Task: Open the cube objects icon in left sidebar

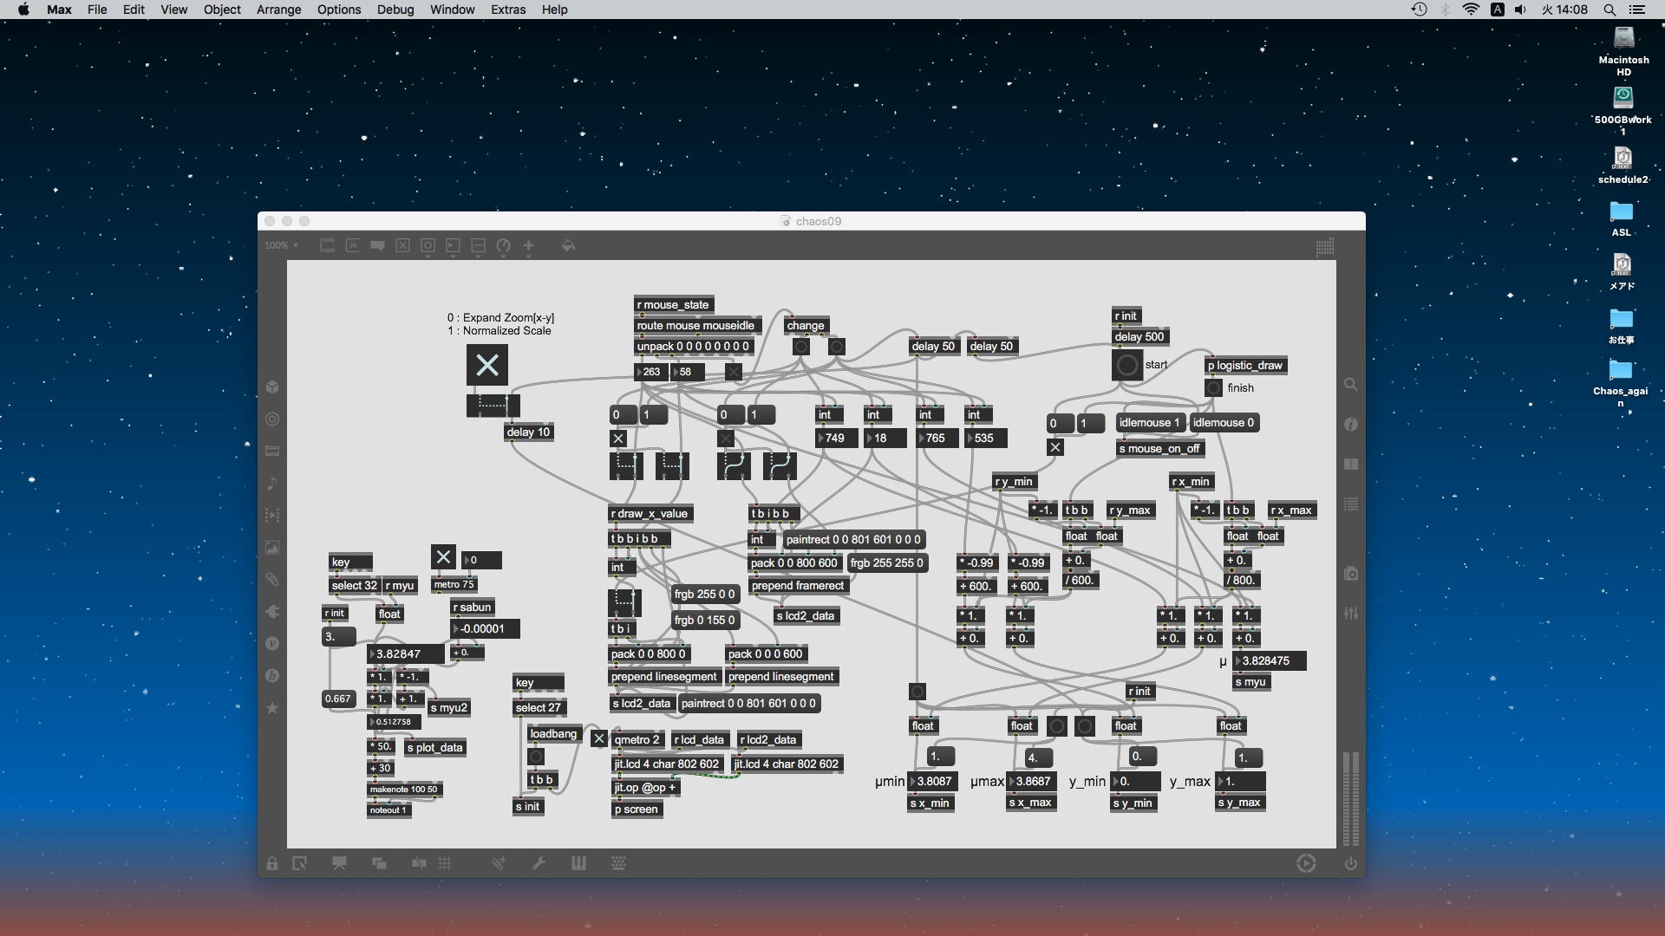Action: 272,387
